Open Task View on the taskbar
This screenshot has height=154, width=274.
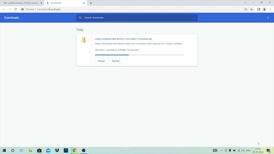(21, 150)
